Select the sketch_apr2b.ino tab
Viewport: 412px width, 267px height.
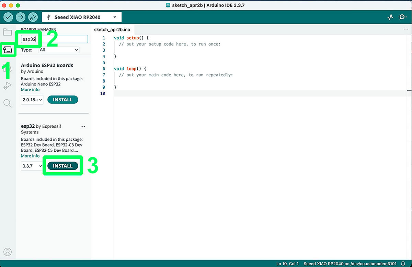tap(112, 29)
